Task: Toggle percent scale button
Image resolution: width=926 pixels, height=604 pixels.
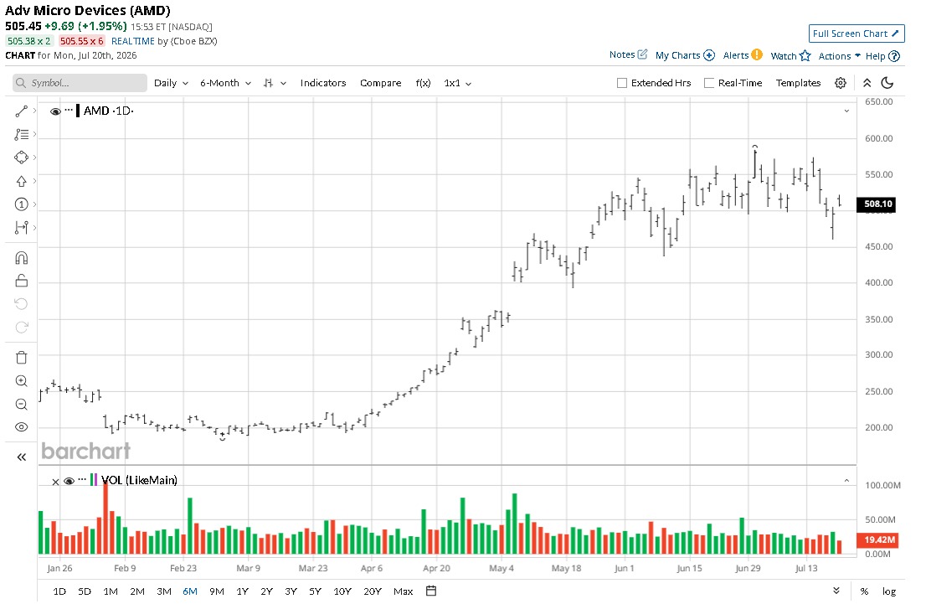Action: tap(865, 591)
